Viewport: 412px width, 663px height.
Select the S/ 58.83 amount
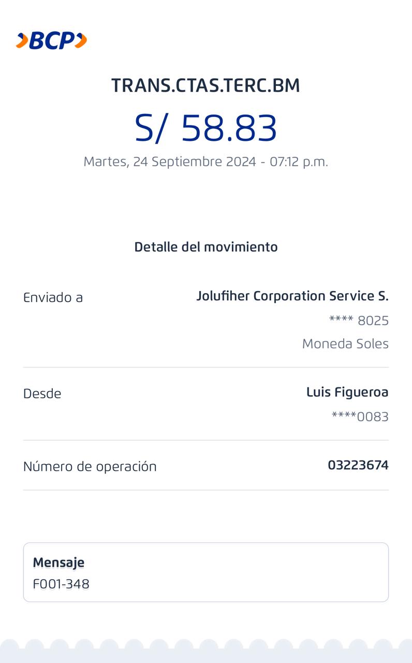point(205,128)
